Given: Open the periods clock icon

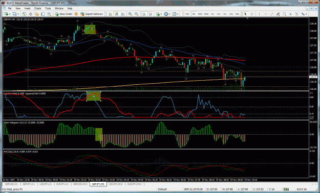Looking at the screenshot, I should tap(166, 14).
